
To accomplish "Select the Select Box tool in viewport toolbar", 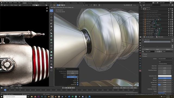I will (51, 11).
